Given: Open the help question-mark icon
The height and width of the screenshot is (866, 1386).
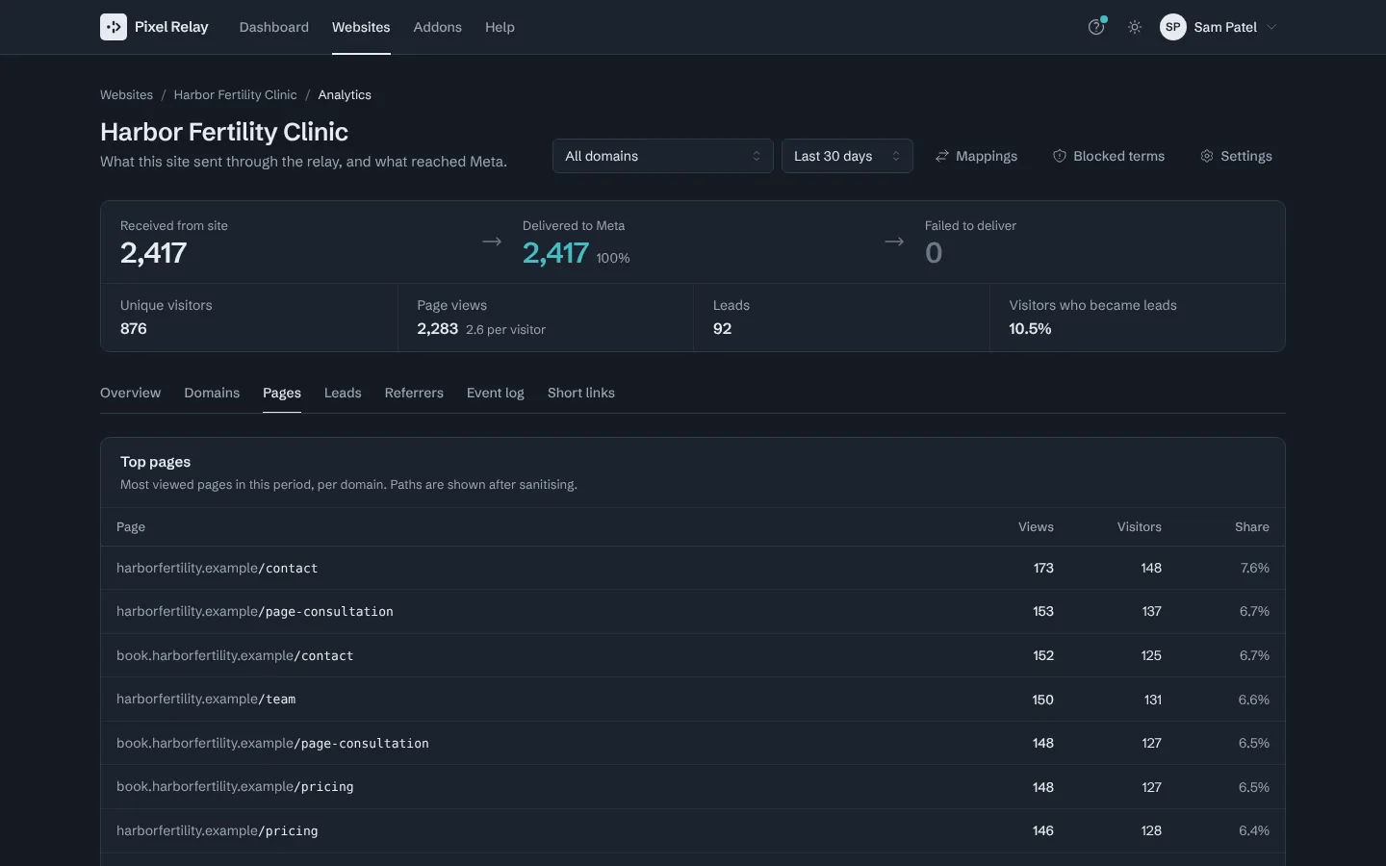Looking at the screenshot, I should tap(1096, 27).
